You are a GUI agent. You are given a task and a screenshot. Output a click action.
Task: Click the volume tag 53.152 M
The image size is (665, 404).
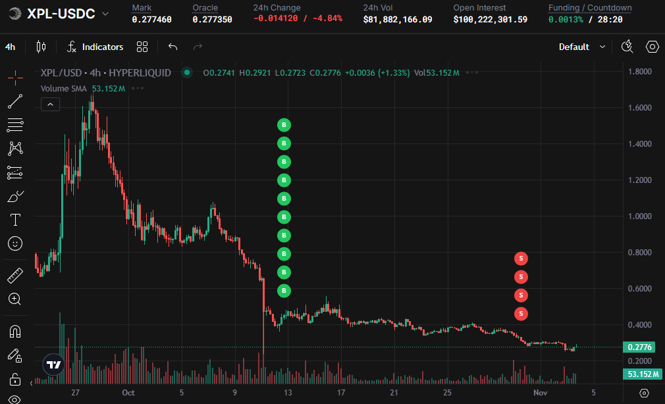(643, 374)
